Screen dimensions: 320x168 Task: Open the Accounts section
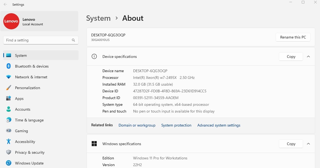pos(23,109)
